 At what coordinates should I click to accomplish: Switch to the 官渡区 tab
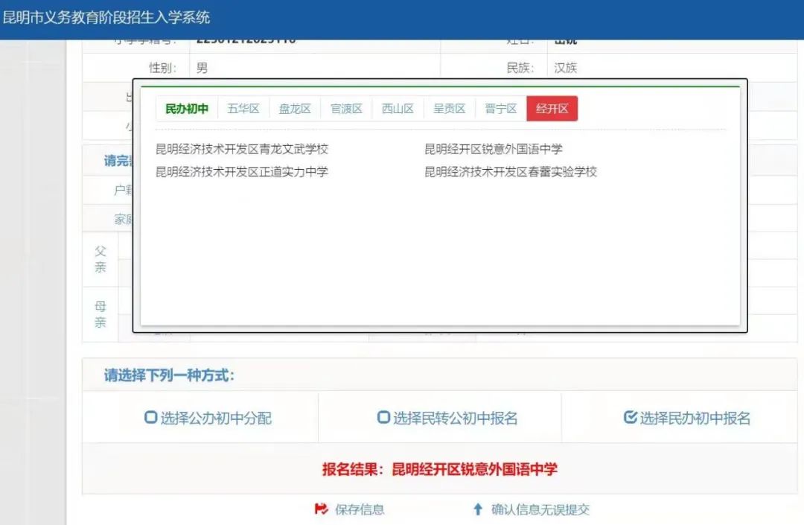click(347, 109)
